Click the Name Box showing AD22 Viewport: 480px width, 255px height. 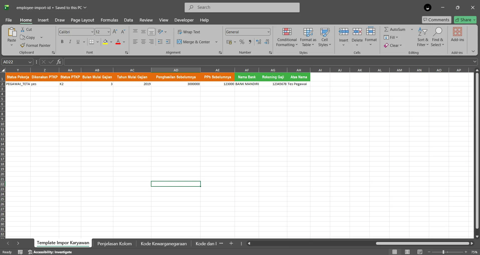tap(15, 62)
